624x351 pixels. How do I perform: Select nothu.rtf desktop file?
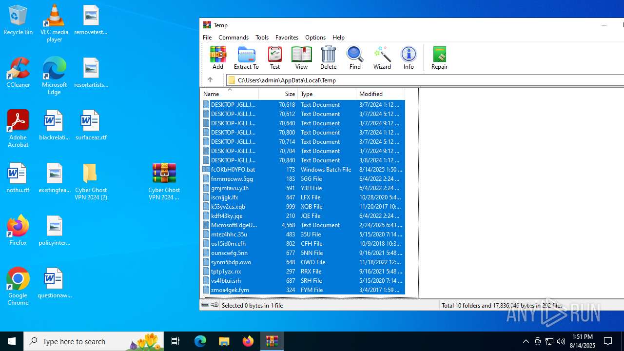18,178
